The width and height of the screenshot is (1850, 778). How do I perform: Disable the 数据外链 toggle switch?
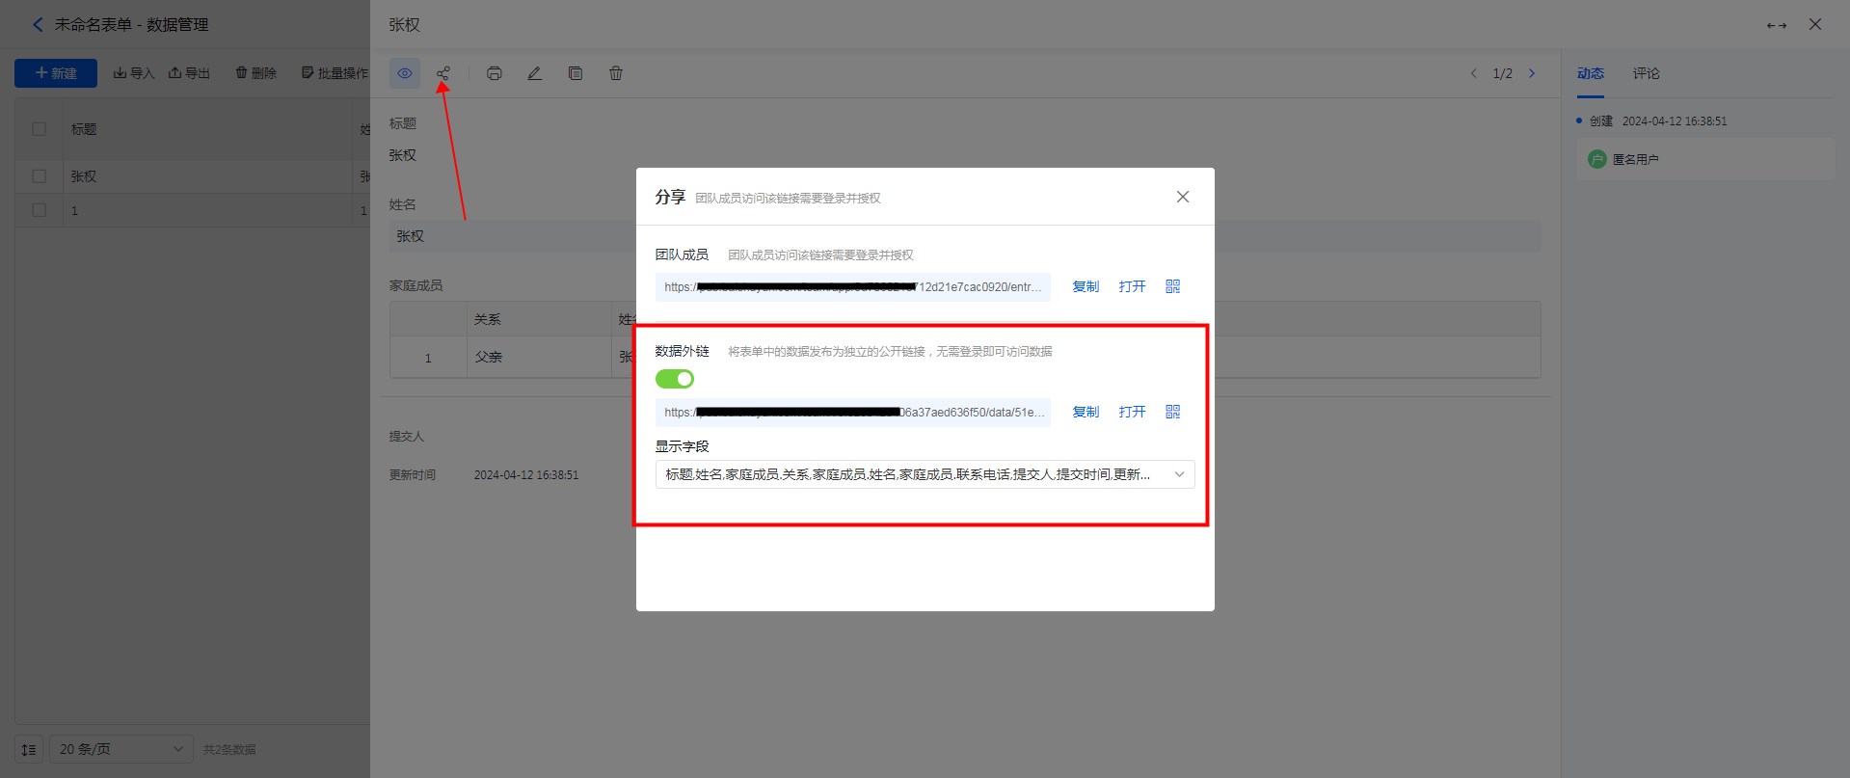click(675, 379)
